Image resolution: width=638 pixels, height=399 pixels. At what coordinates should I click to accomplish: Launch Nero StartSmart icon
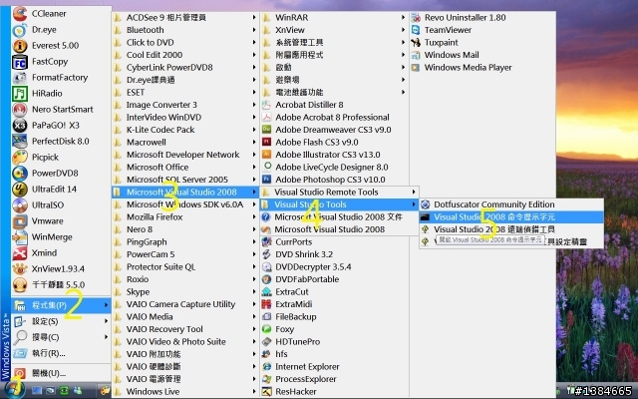click(61, 109)
